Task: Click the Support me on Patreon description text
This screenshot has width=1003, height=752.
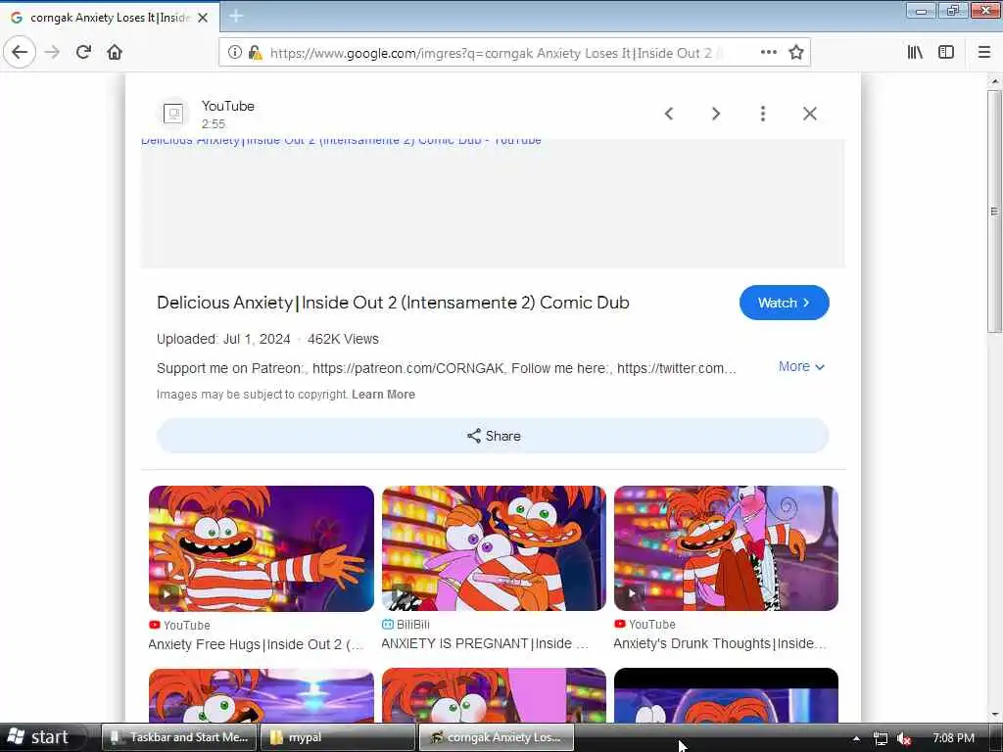Action: [447, 368]
